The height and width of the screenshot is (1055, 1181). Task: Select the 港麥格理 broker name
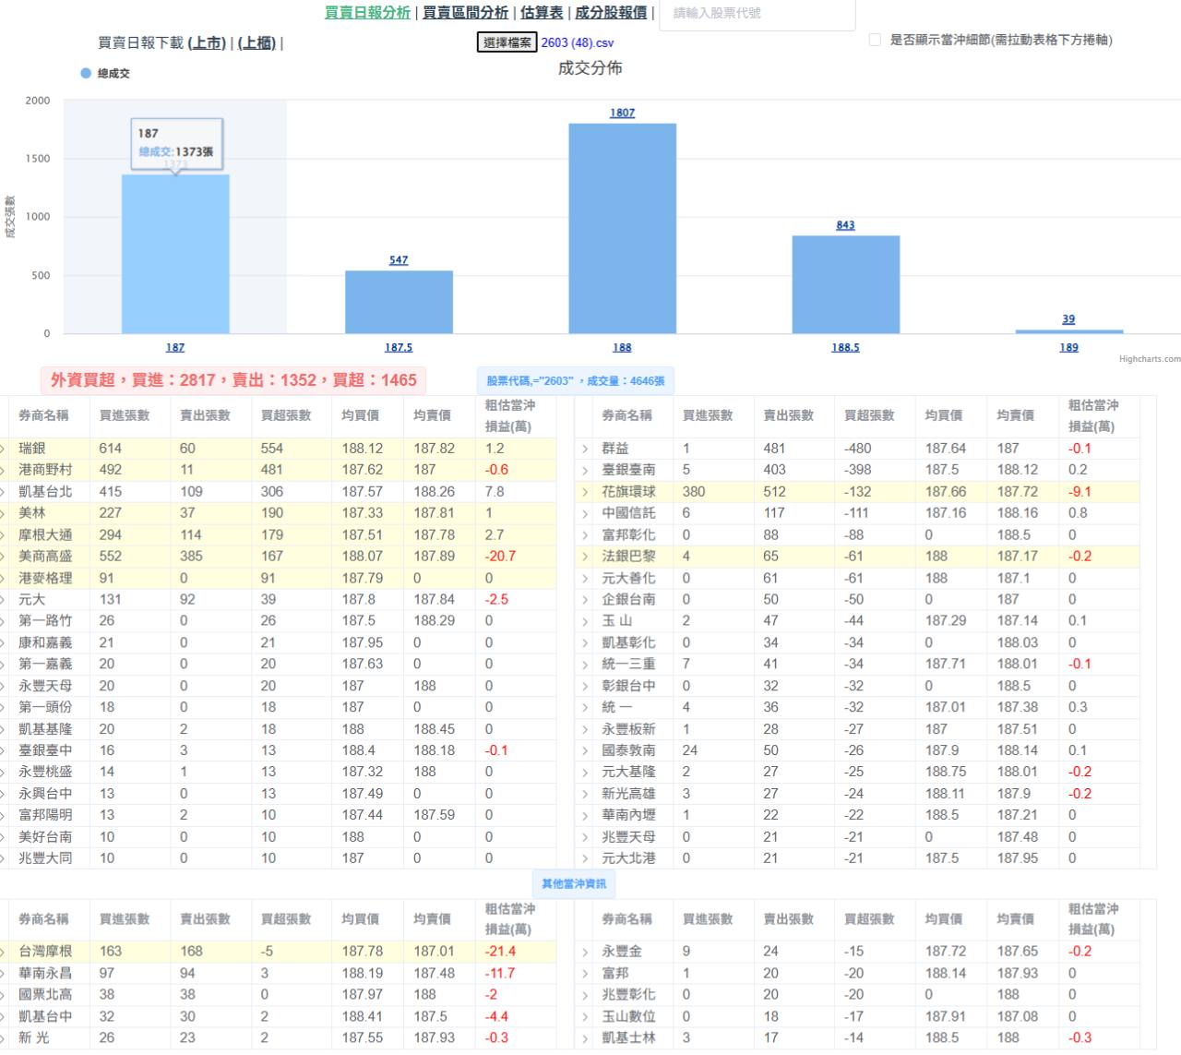tap(45, 578)
